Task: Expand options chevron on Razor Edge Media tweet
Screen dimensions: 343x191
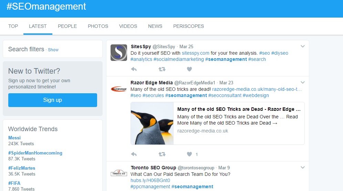Action: pyautogui.click(x=302, y=82)
